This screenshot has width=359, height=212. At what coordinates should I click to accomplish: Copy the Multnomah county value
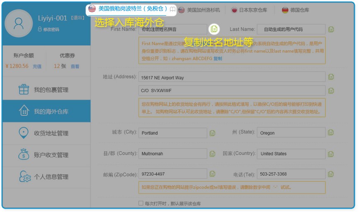(x=212, y=154)
